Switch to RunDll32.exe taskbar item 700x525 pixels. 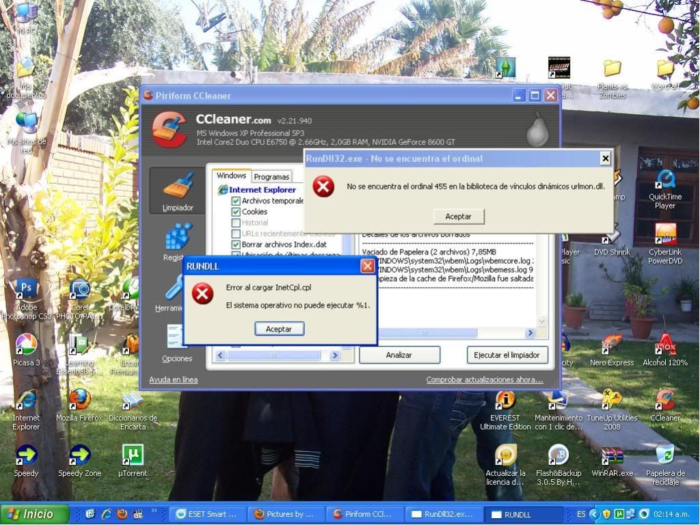click(443, 514)
